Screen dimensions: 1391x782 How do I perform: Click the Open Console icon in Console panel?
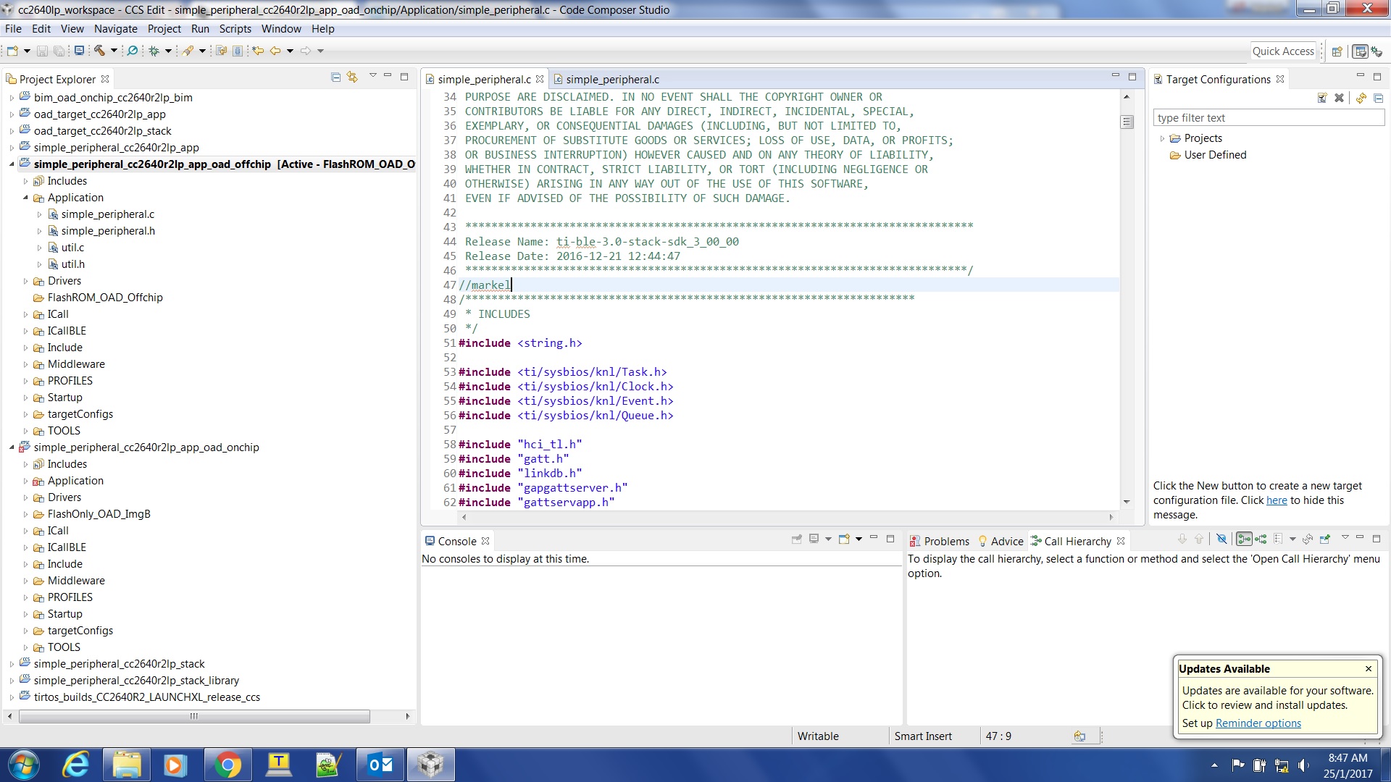point(844,539)
